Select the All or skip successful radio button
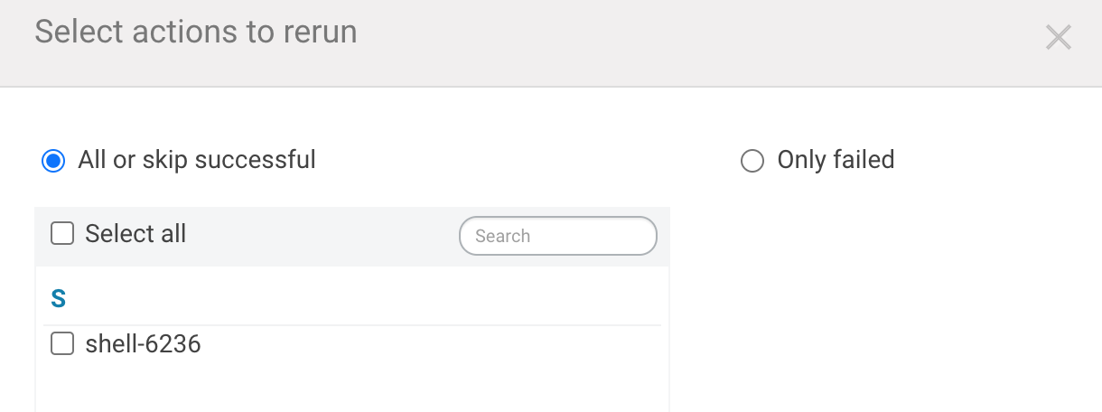 point(53,161)
